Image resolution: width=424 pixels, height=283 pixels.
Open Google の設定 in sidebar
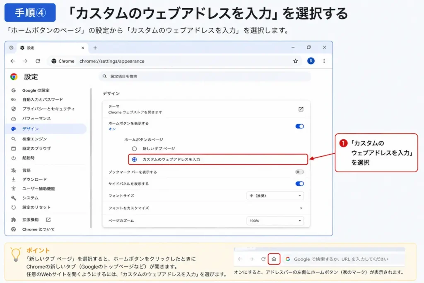[x=36, y=90]
